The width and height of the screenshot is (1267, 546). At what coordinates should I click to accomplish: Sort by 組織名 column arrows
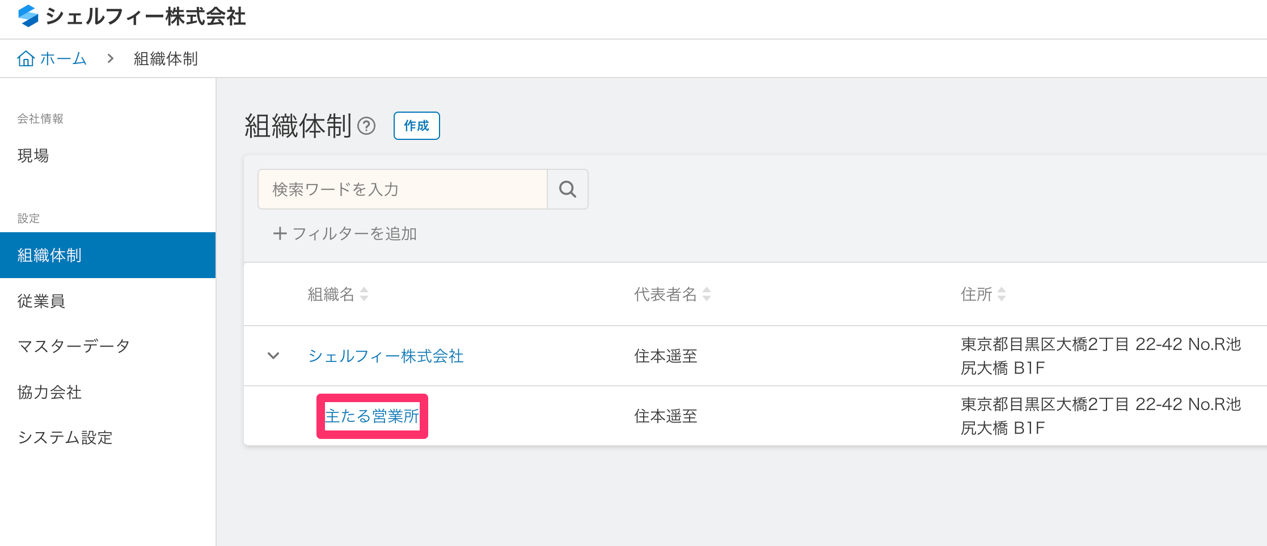coord(364,294)
